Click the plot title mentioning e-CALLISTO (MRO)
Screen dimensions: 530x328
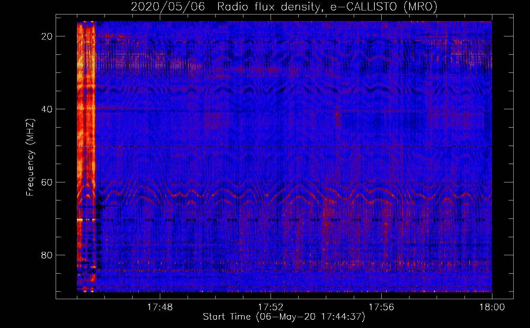(284, 7)
